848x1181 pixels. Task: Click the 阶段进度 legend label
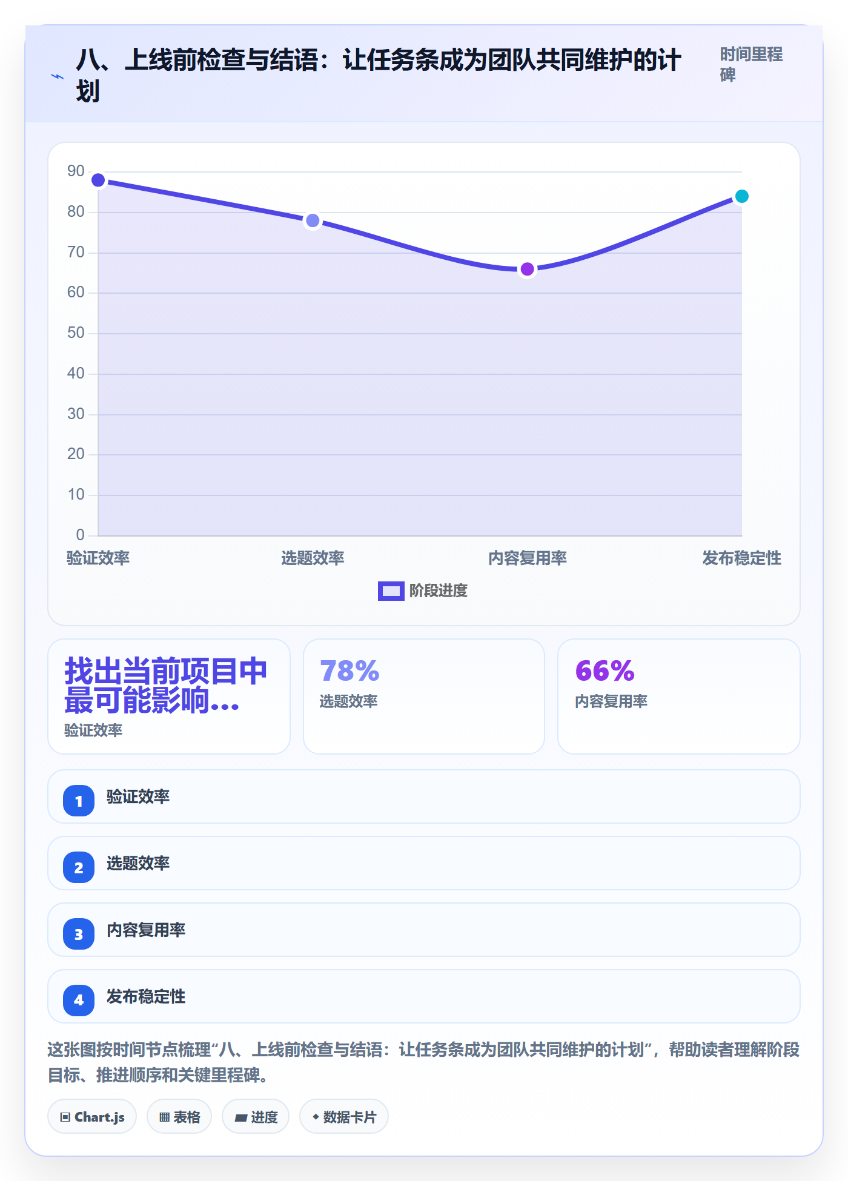(x=438, y=590)
